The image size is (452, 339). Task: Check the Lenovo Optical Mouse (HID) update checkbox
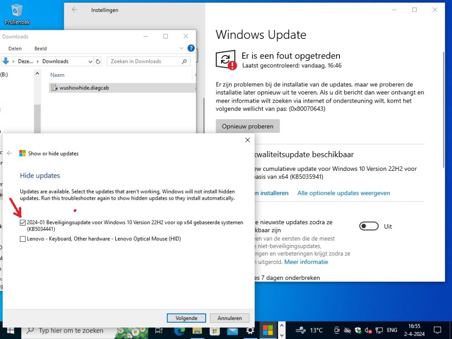[23, 239]
